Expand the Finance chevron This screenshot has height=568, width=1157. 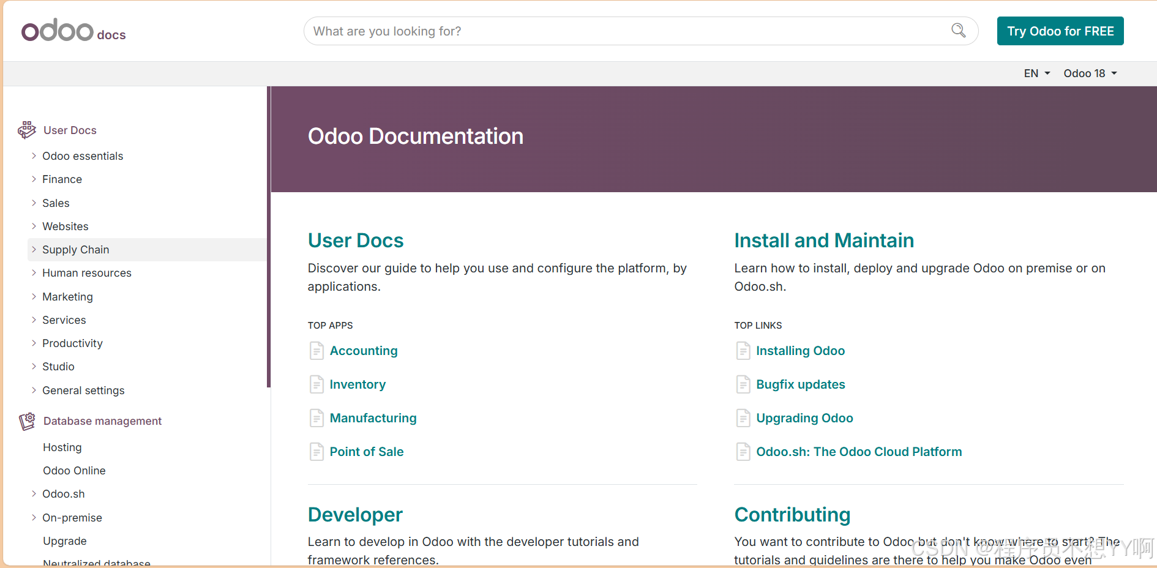click(34, 179)
